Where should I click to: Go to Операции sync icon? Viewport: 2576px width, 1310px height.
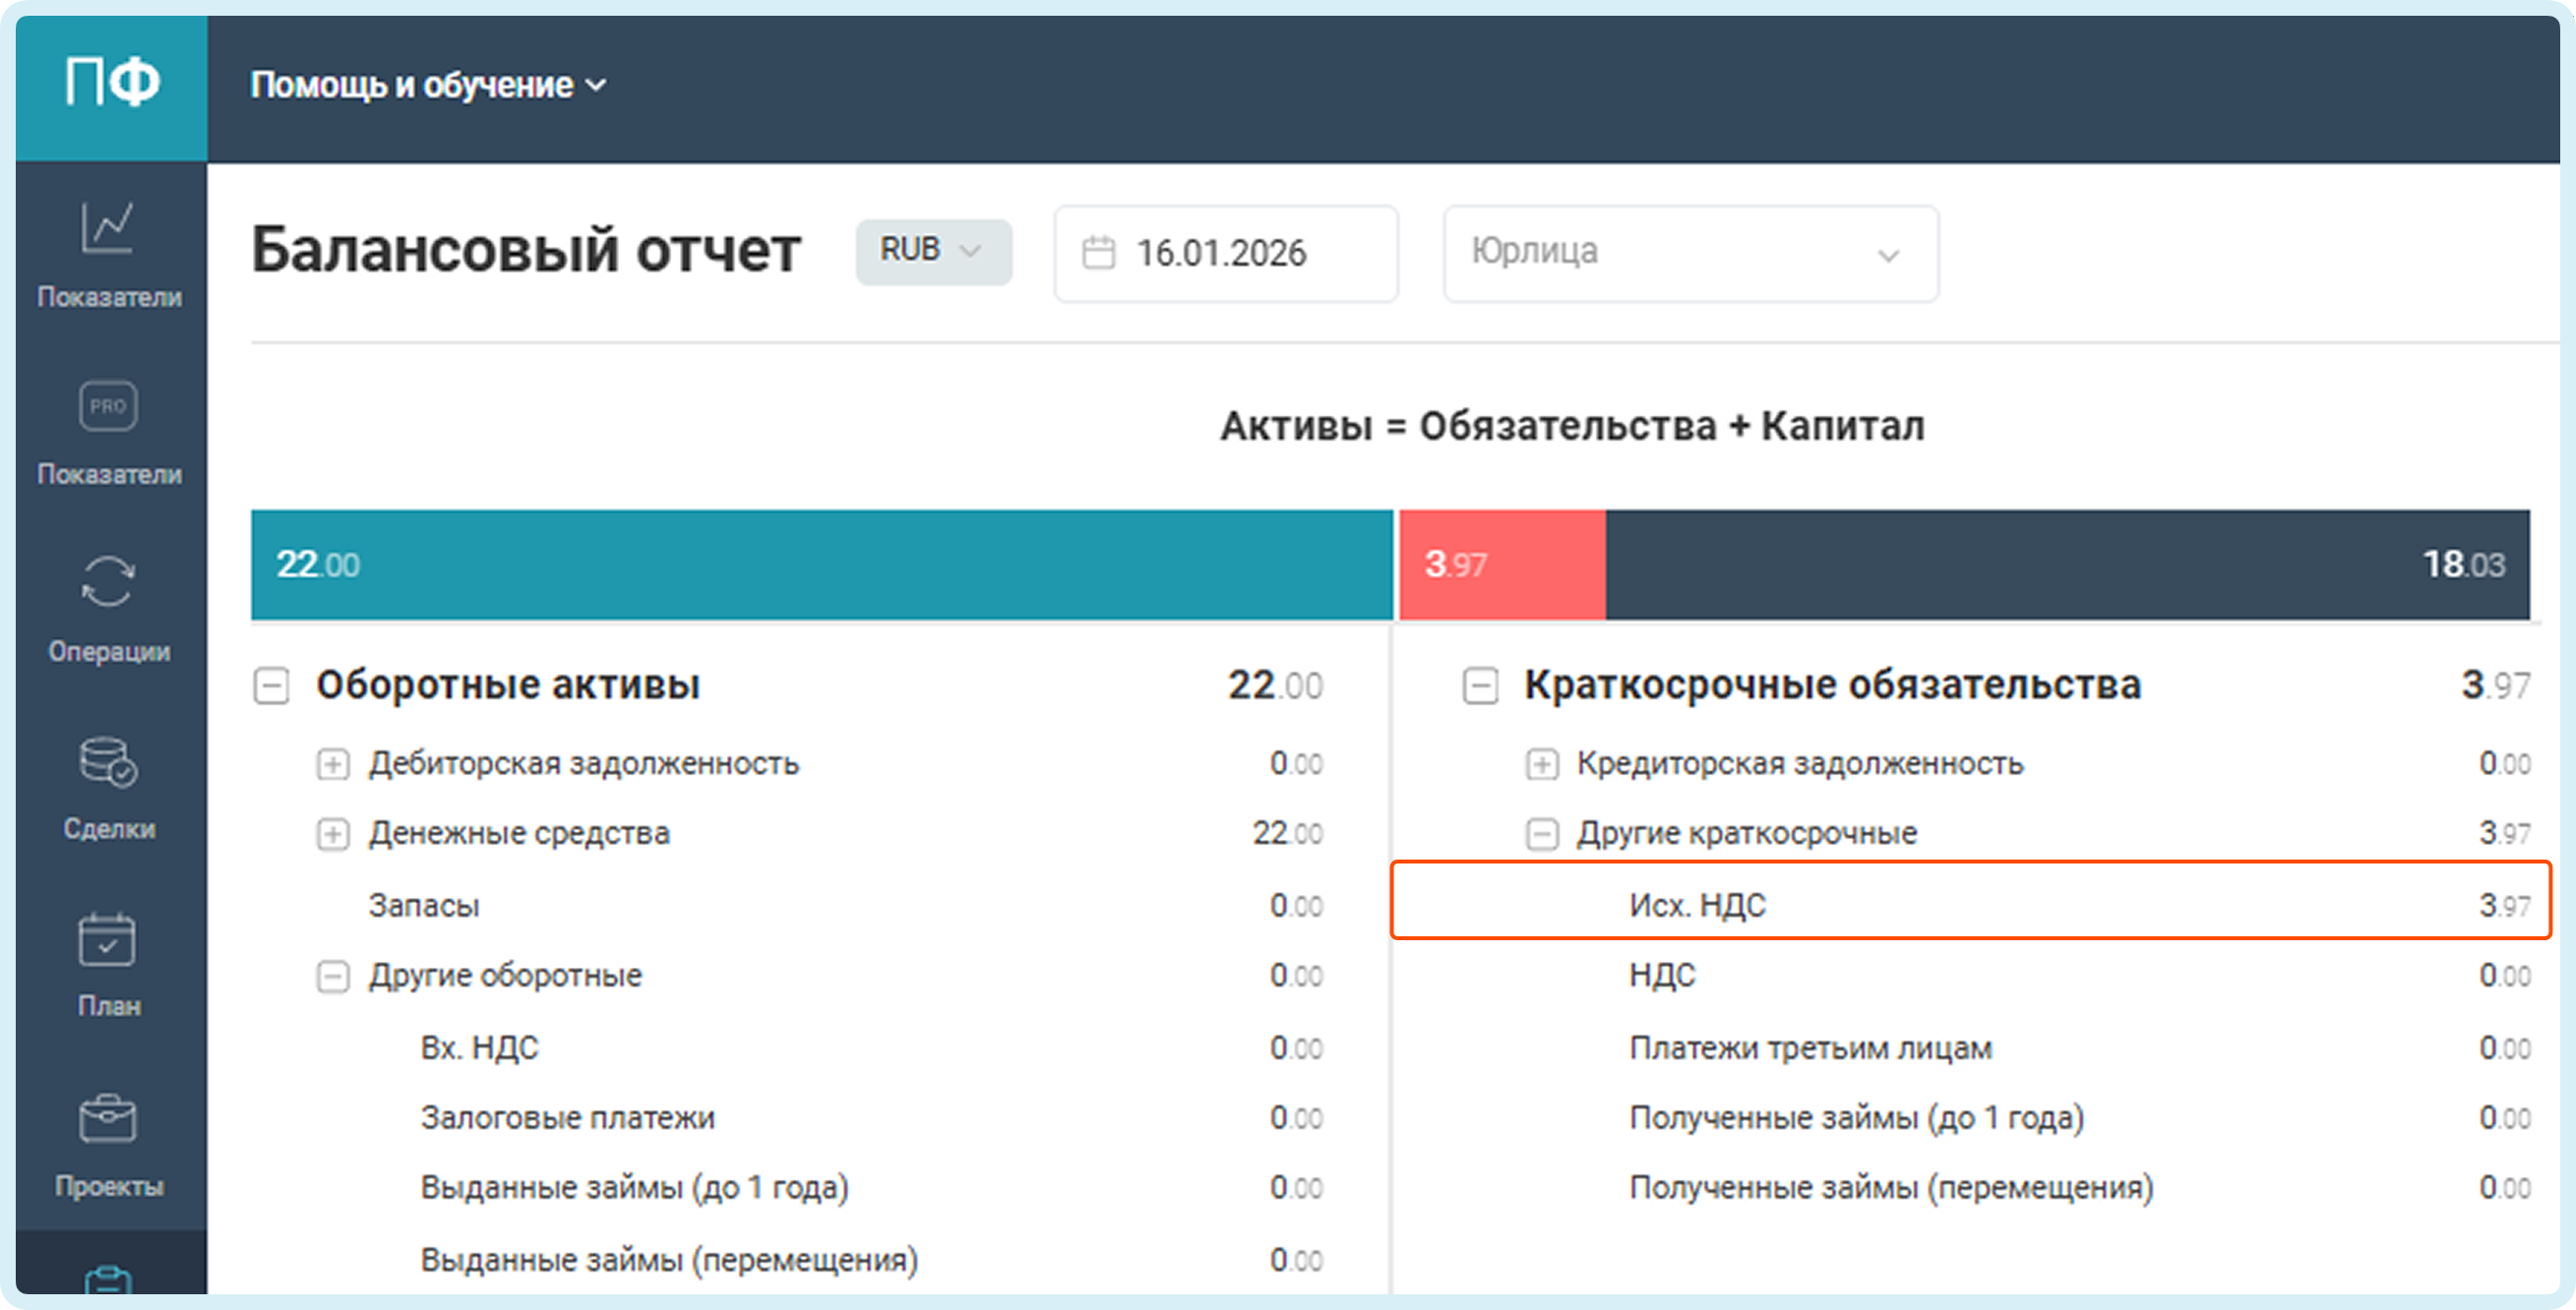[x=108, y=581]
